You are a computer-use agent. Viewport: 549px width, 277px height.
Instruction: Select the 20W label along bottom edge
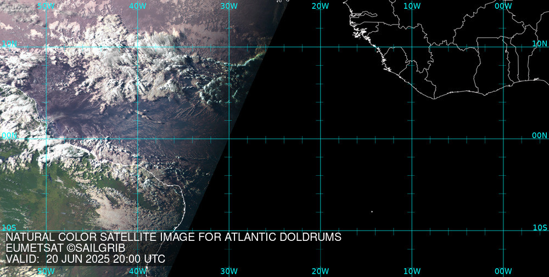pyautogui.click(x=321, y=271)
